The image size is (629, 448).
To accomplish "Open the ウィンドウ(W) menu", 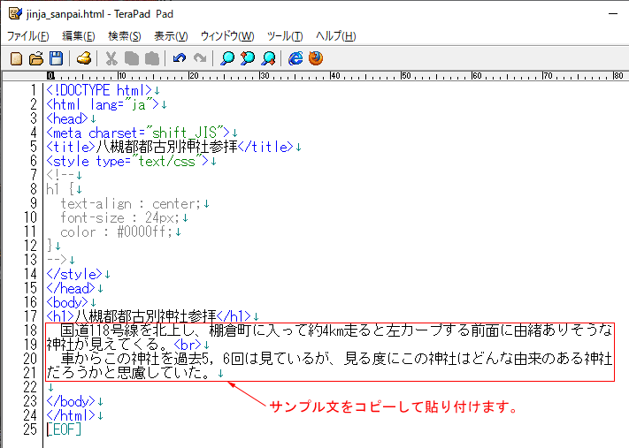I will 227,36.
